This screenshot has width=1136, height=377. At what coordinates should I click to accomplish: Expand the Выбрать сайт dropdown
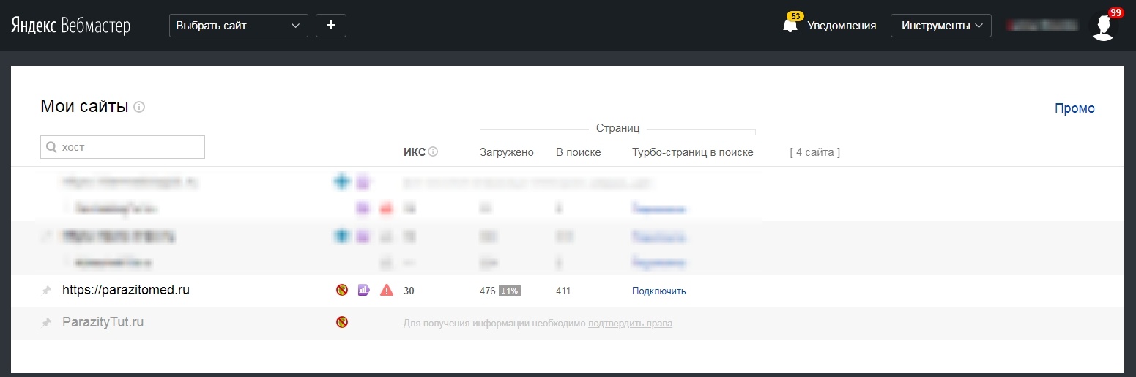[239, 26]
